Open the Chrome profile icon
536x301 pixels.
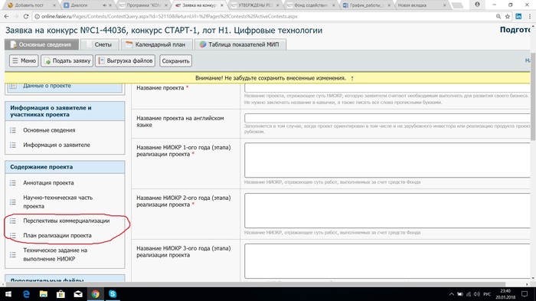[477, 5]
